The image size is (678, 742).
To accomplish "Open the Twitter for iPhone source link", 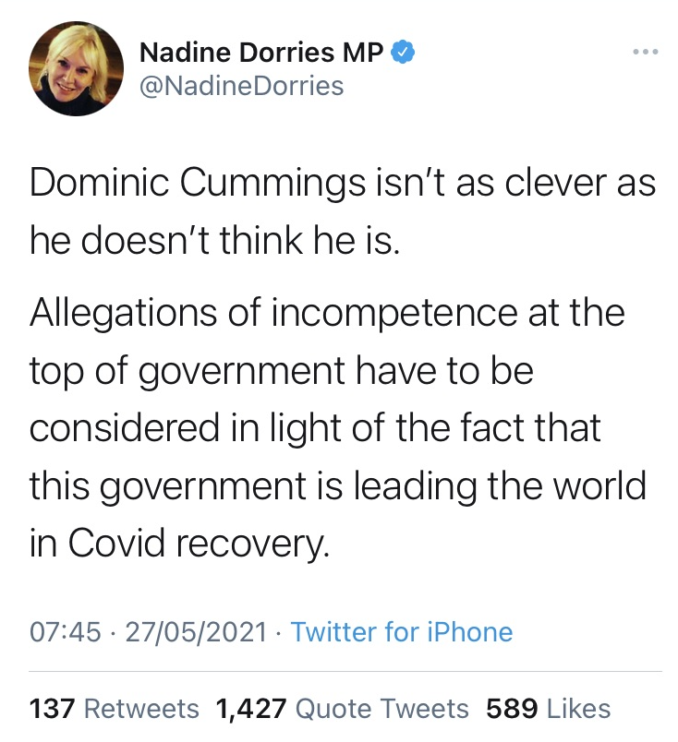I will [x=402, y=632].
